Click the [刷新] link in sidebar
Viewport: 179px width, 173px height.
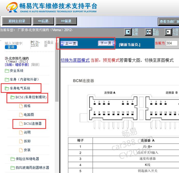point(35,65)
